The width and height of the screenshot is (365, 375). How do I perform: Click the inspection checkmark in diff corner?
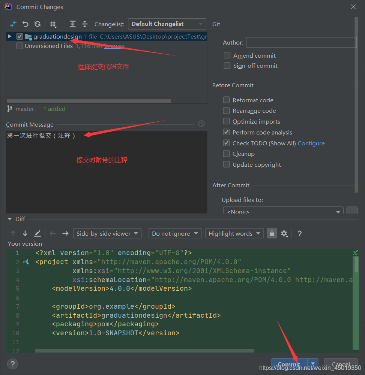(356, 252)
